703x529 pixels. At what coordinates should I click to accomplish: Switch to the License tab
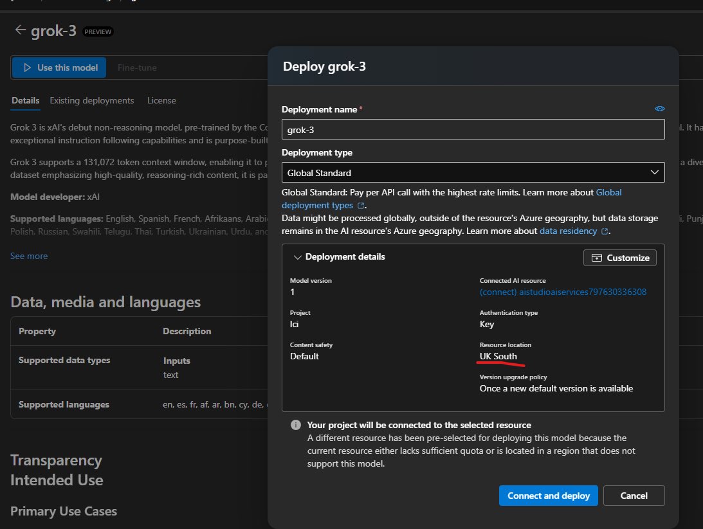click(161, 101)
